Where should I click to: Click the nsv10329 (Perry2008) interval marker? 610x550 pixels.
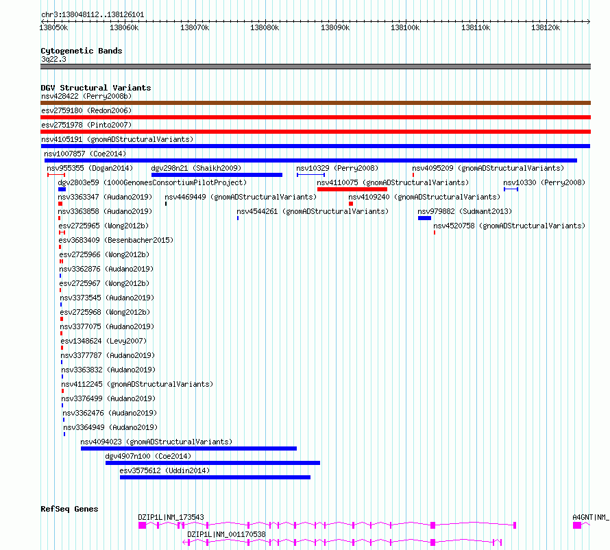coord(311,175)
